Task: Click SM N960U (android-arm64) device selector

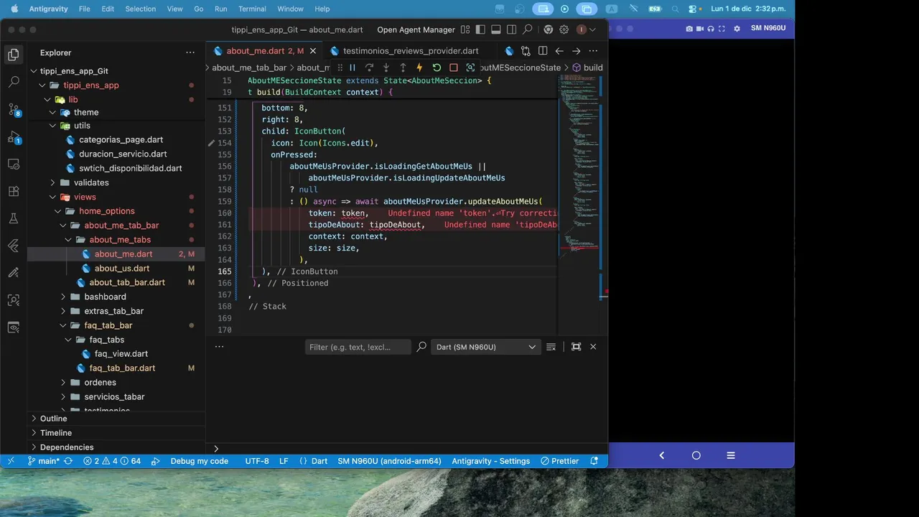Action: (389, 461)
